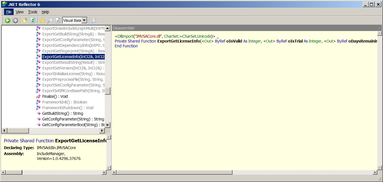Click the tree pane vertical scroll thumb
Viewport: 383px width, 182px height.
[108, 91]
